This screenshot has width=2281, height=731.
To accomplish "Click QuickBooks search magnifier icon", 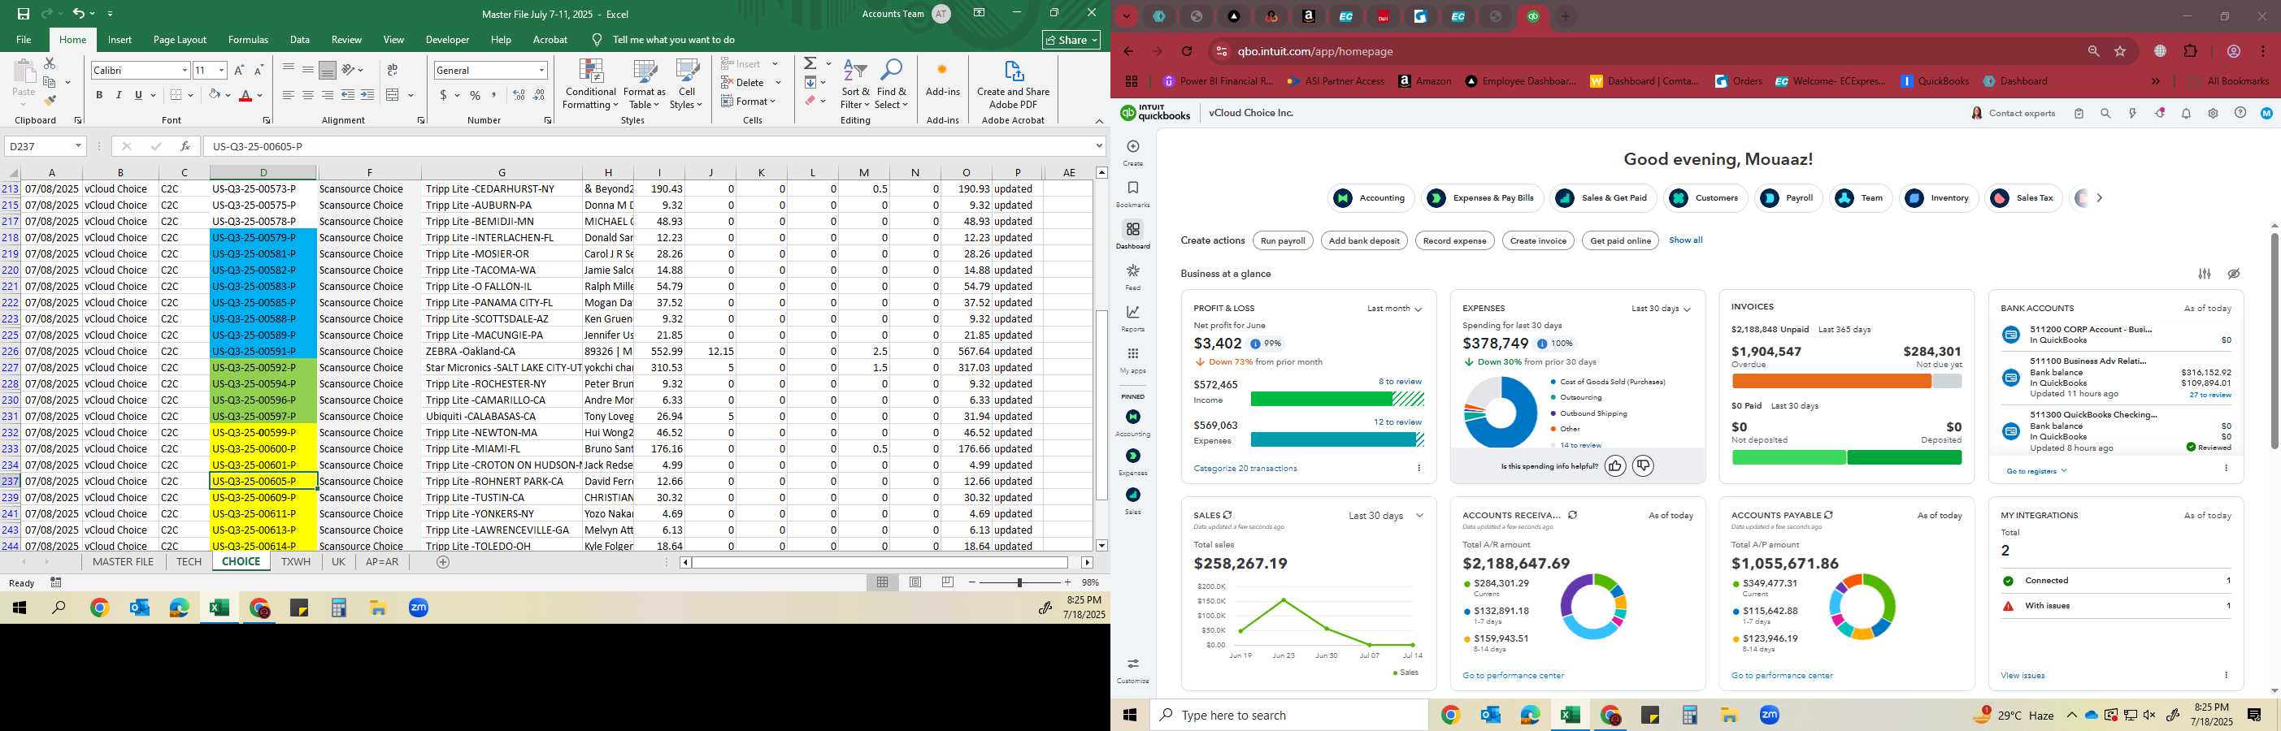I will point(2105,113).
